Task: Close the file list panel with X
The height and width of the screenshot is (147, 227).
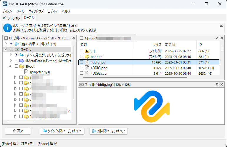Action: [222, 38]
